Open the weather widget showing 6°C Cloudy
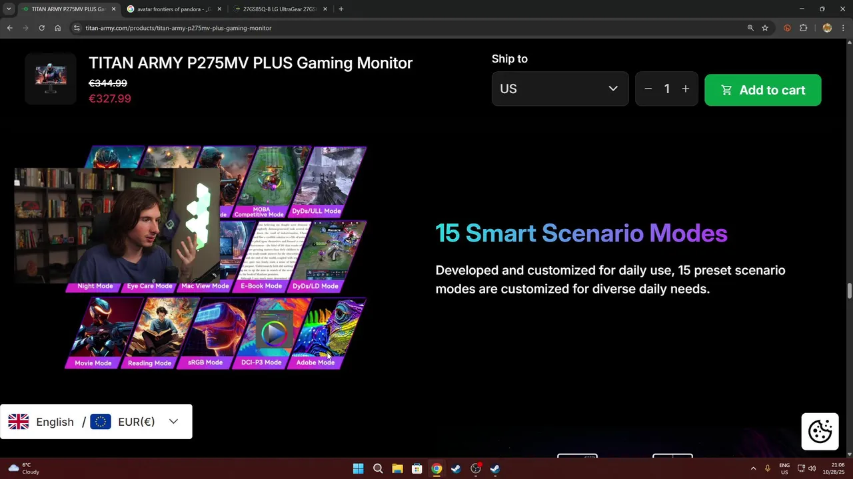 click(24, 468)
